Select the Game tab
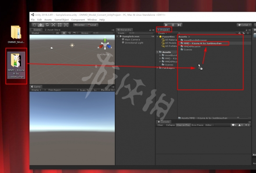This screenshot has height=173, width=256. tap(36, 87)
